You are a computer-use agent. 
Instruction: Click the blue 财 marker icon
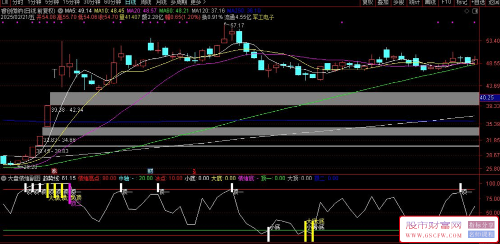click(x=150, y=171)
